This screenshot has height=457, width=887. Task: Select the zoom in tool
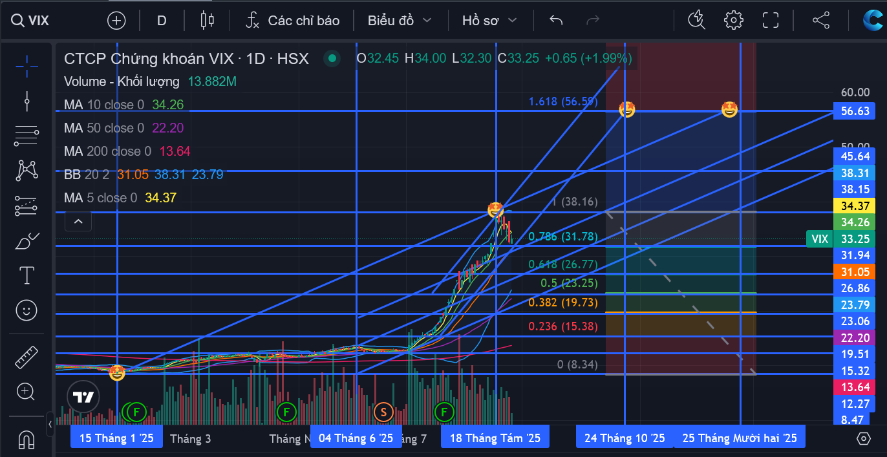27,391
